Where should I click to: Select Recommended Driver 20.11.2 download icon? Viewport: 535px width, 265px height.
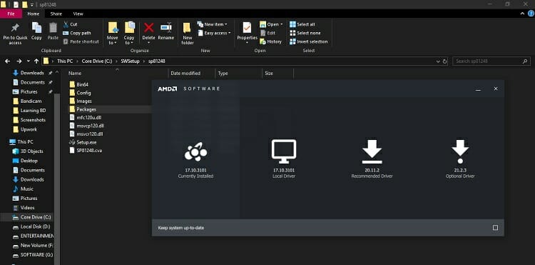click(x=372, y=151)
